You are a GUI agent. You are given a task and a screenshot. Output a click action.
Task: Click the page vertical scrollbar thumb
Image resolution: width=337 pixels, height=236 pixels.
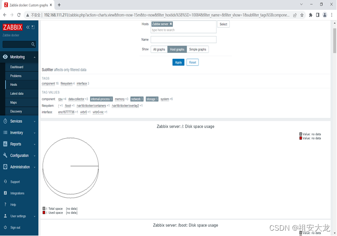point(335,41)
